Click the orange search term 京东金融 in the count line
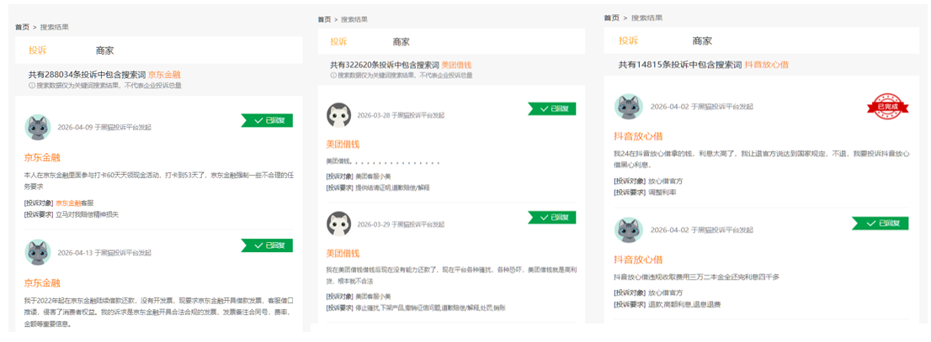The image size is (931, 342). (164, 75)
